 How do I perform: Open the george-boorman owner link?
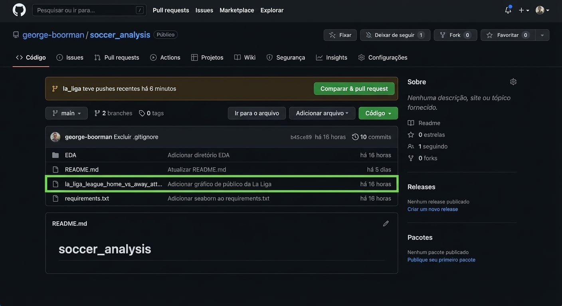coord(53,35)
